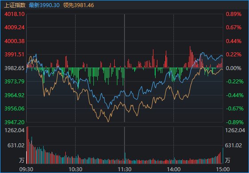Click the left 1262.04 volume label
Viewport: 249px width, 173px height.
(15, 130)
